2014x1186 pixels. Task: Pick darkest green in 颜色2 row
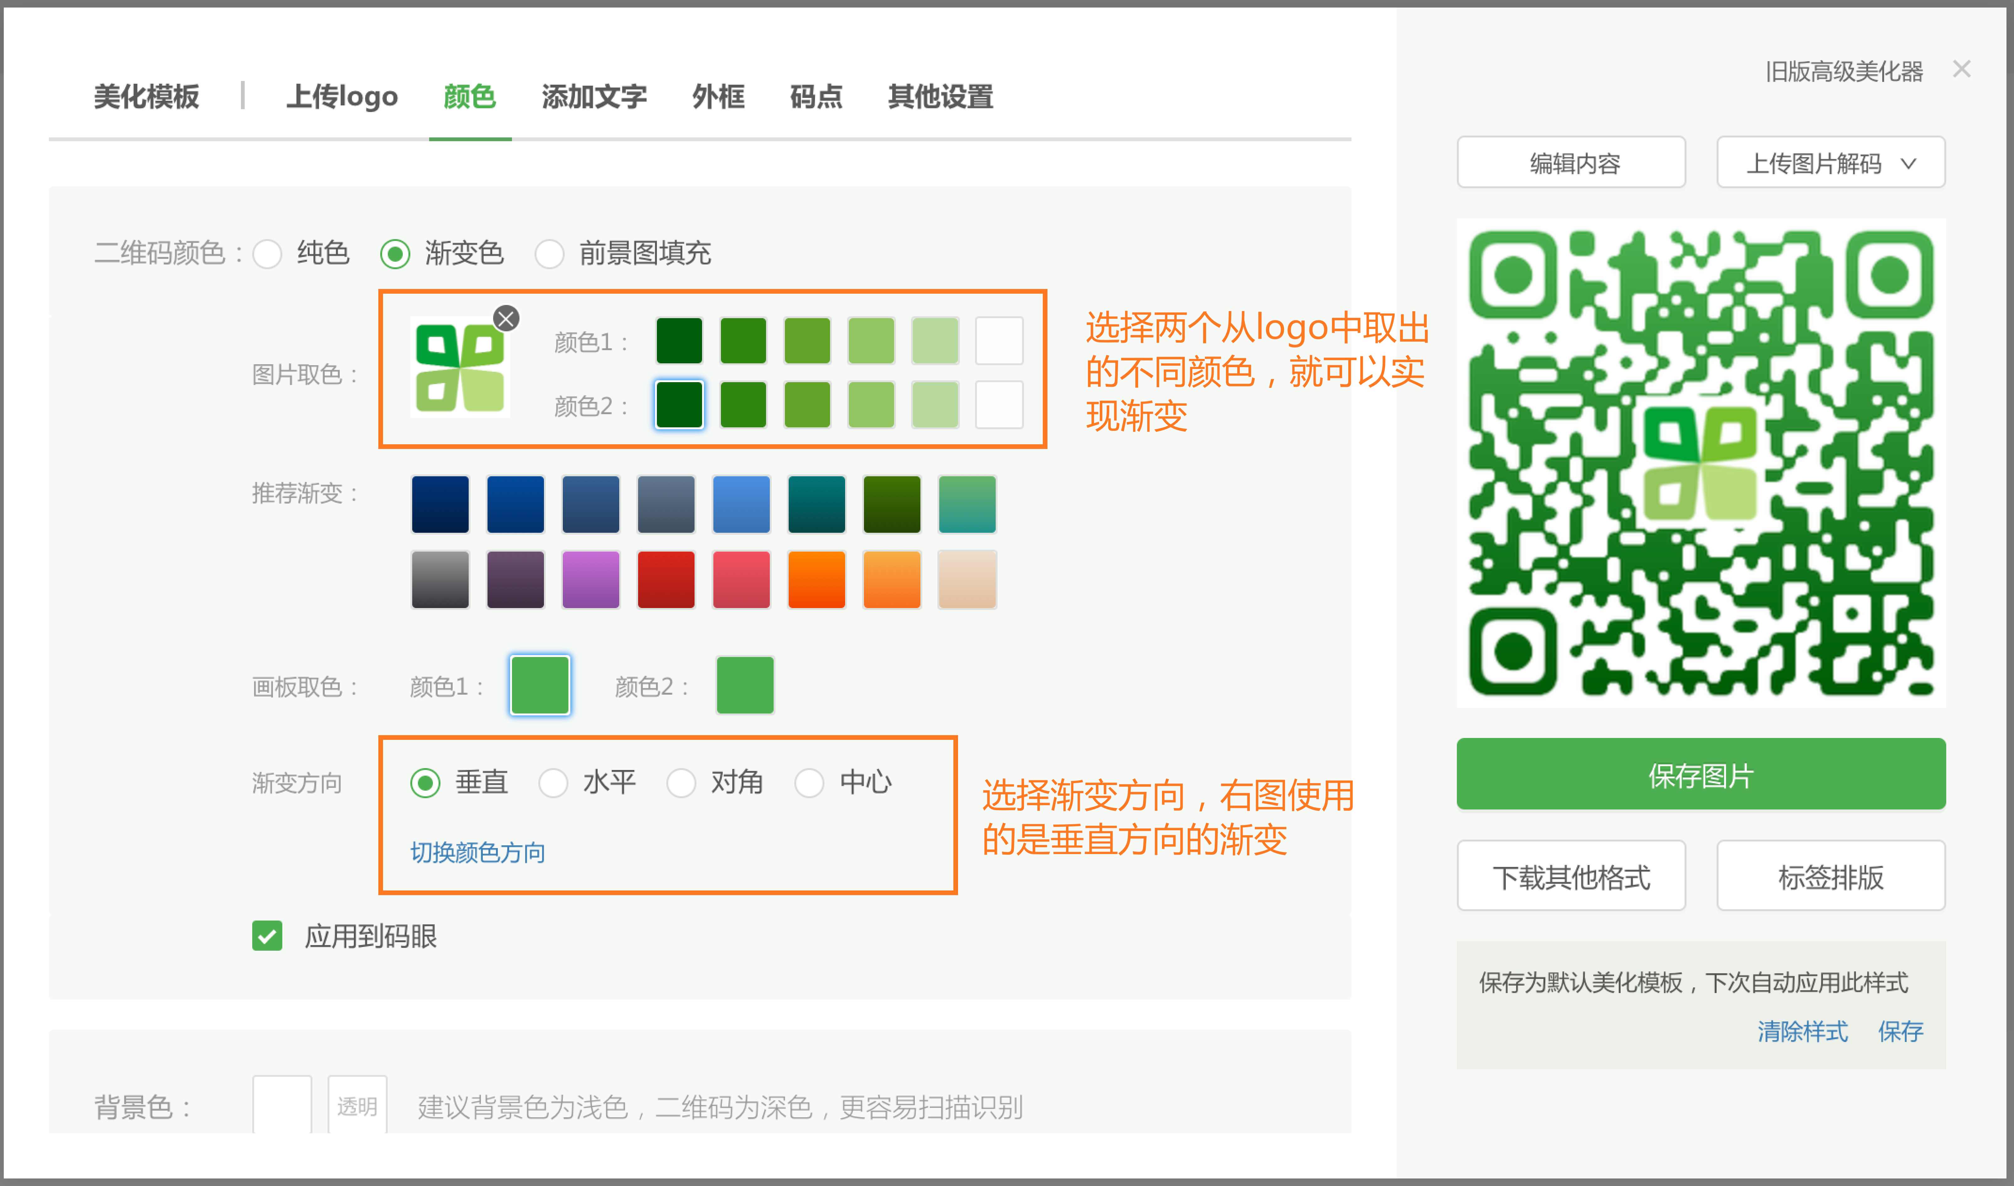[x=679, y=404]
